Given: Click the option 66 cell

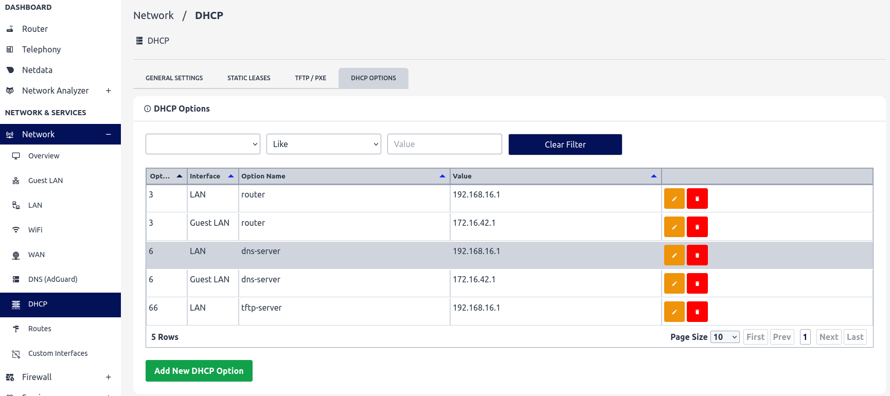Looking at the screenshot, I should (166, 311).
